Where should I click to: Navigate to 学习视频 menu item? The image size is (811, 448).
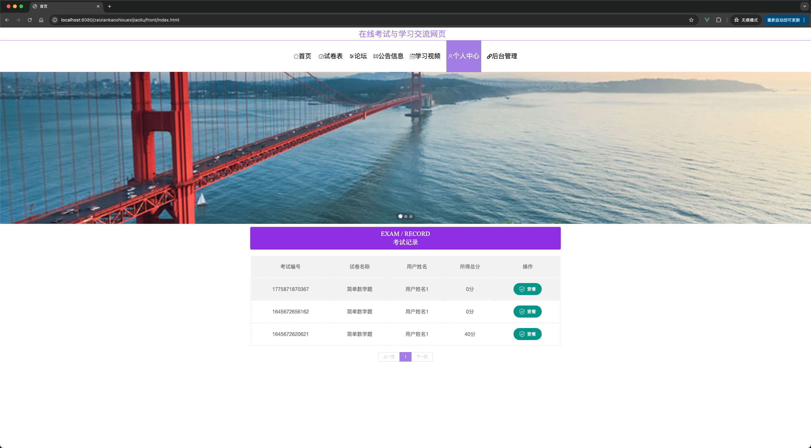425,56
